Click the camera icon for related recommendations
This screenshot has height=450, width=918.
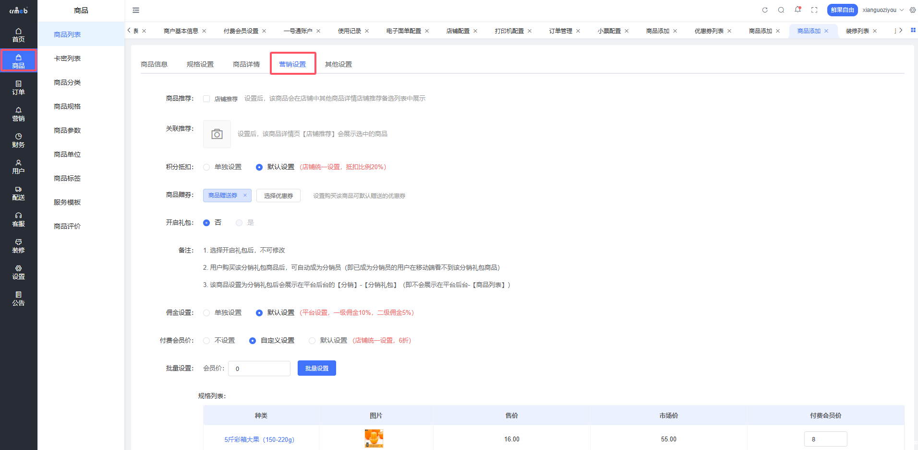coord(217,134)
